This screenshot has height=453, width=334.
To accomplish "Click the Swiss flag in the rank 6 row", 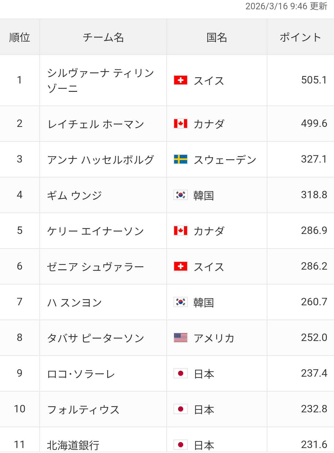I will (181, 266).
